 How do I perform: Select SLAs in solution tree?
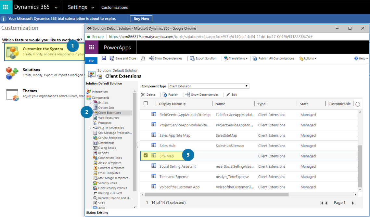pos(101,203)
